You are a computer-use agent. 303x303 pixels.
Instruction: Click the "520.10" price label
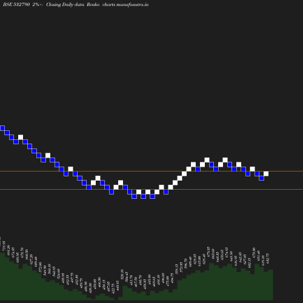(122, 275)
